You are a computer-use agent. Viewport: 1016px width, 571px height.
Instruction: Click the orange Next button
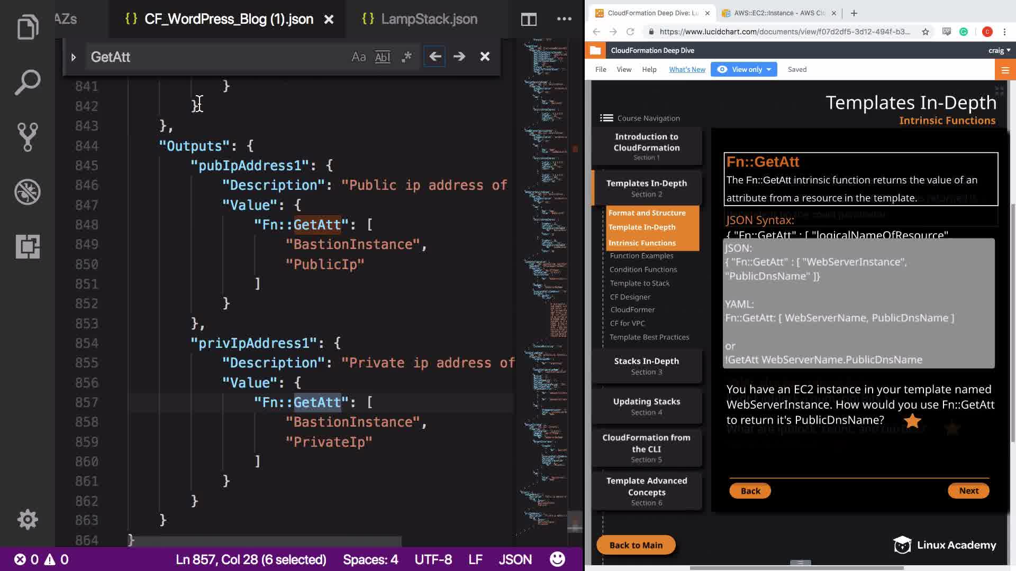coord(968,491)
